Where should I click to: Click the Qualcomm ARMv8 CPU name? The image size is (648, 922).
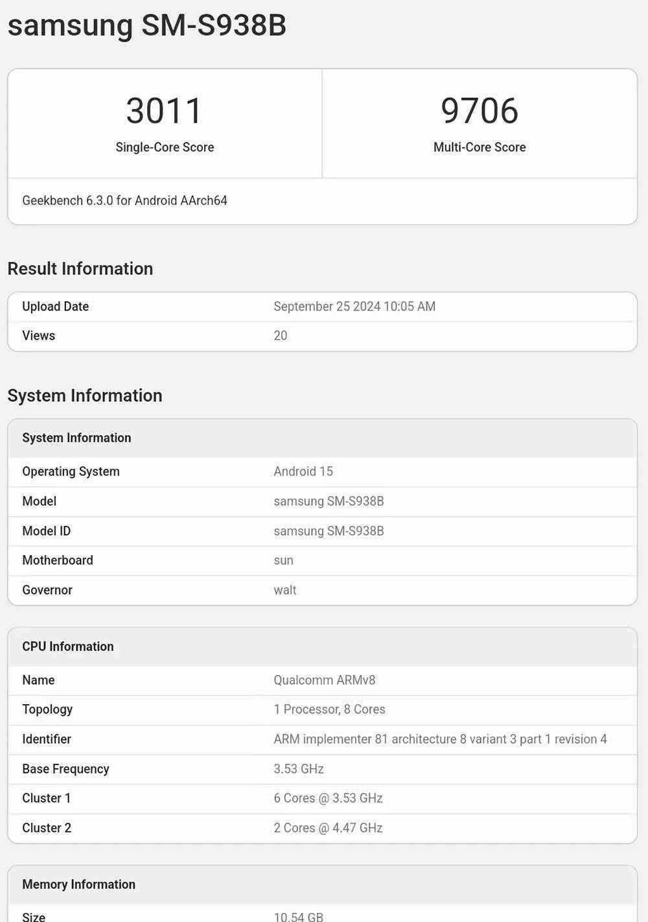[x=325, y=680]
